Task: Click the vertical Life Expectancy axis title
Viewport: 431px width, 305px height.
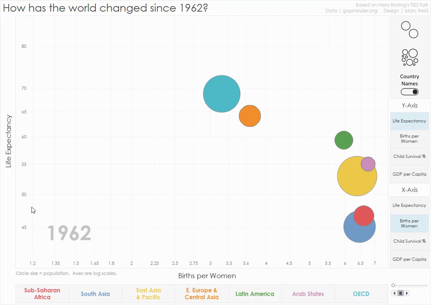Action: (9, 141)
